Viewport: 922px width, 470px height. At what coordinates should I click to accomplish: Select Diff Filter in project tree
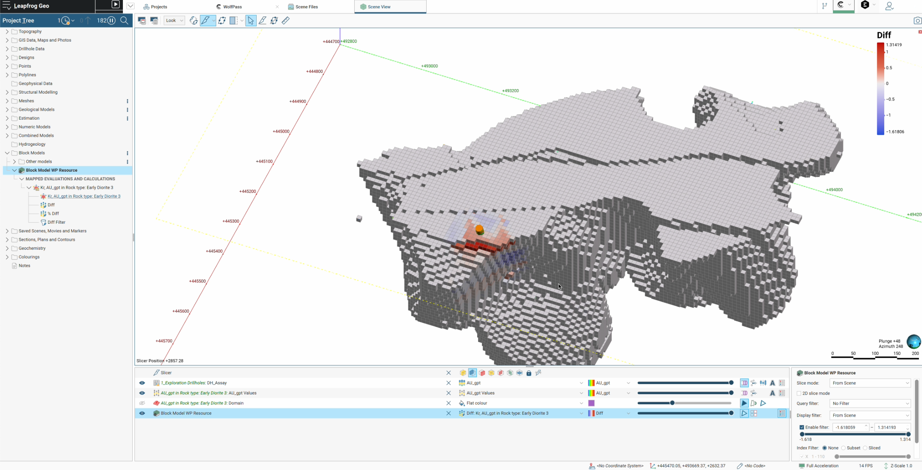pos(56,222)
